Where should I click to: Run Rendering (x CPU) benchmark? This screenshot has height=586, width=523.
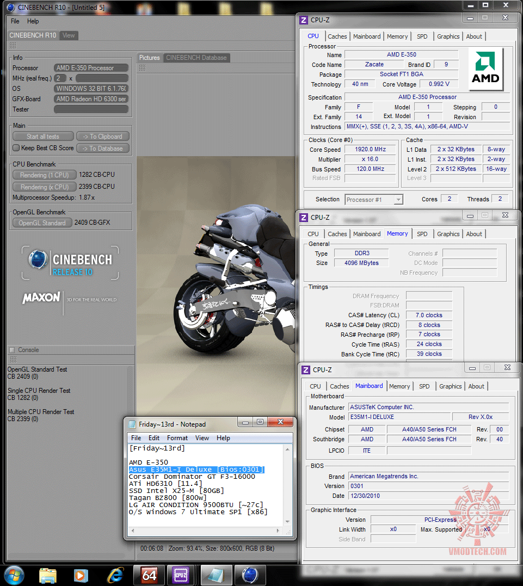click(45, 187)
